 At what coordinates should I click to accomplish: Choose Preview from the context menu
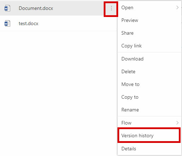pos(149,20)
